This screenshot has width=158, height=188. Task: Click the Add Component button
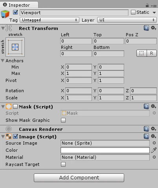(x=79, y=178)
